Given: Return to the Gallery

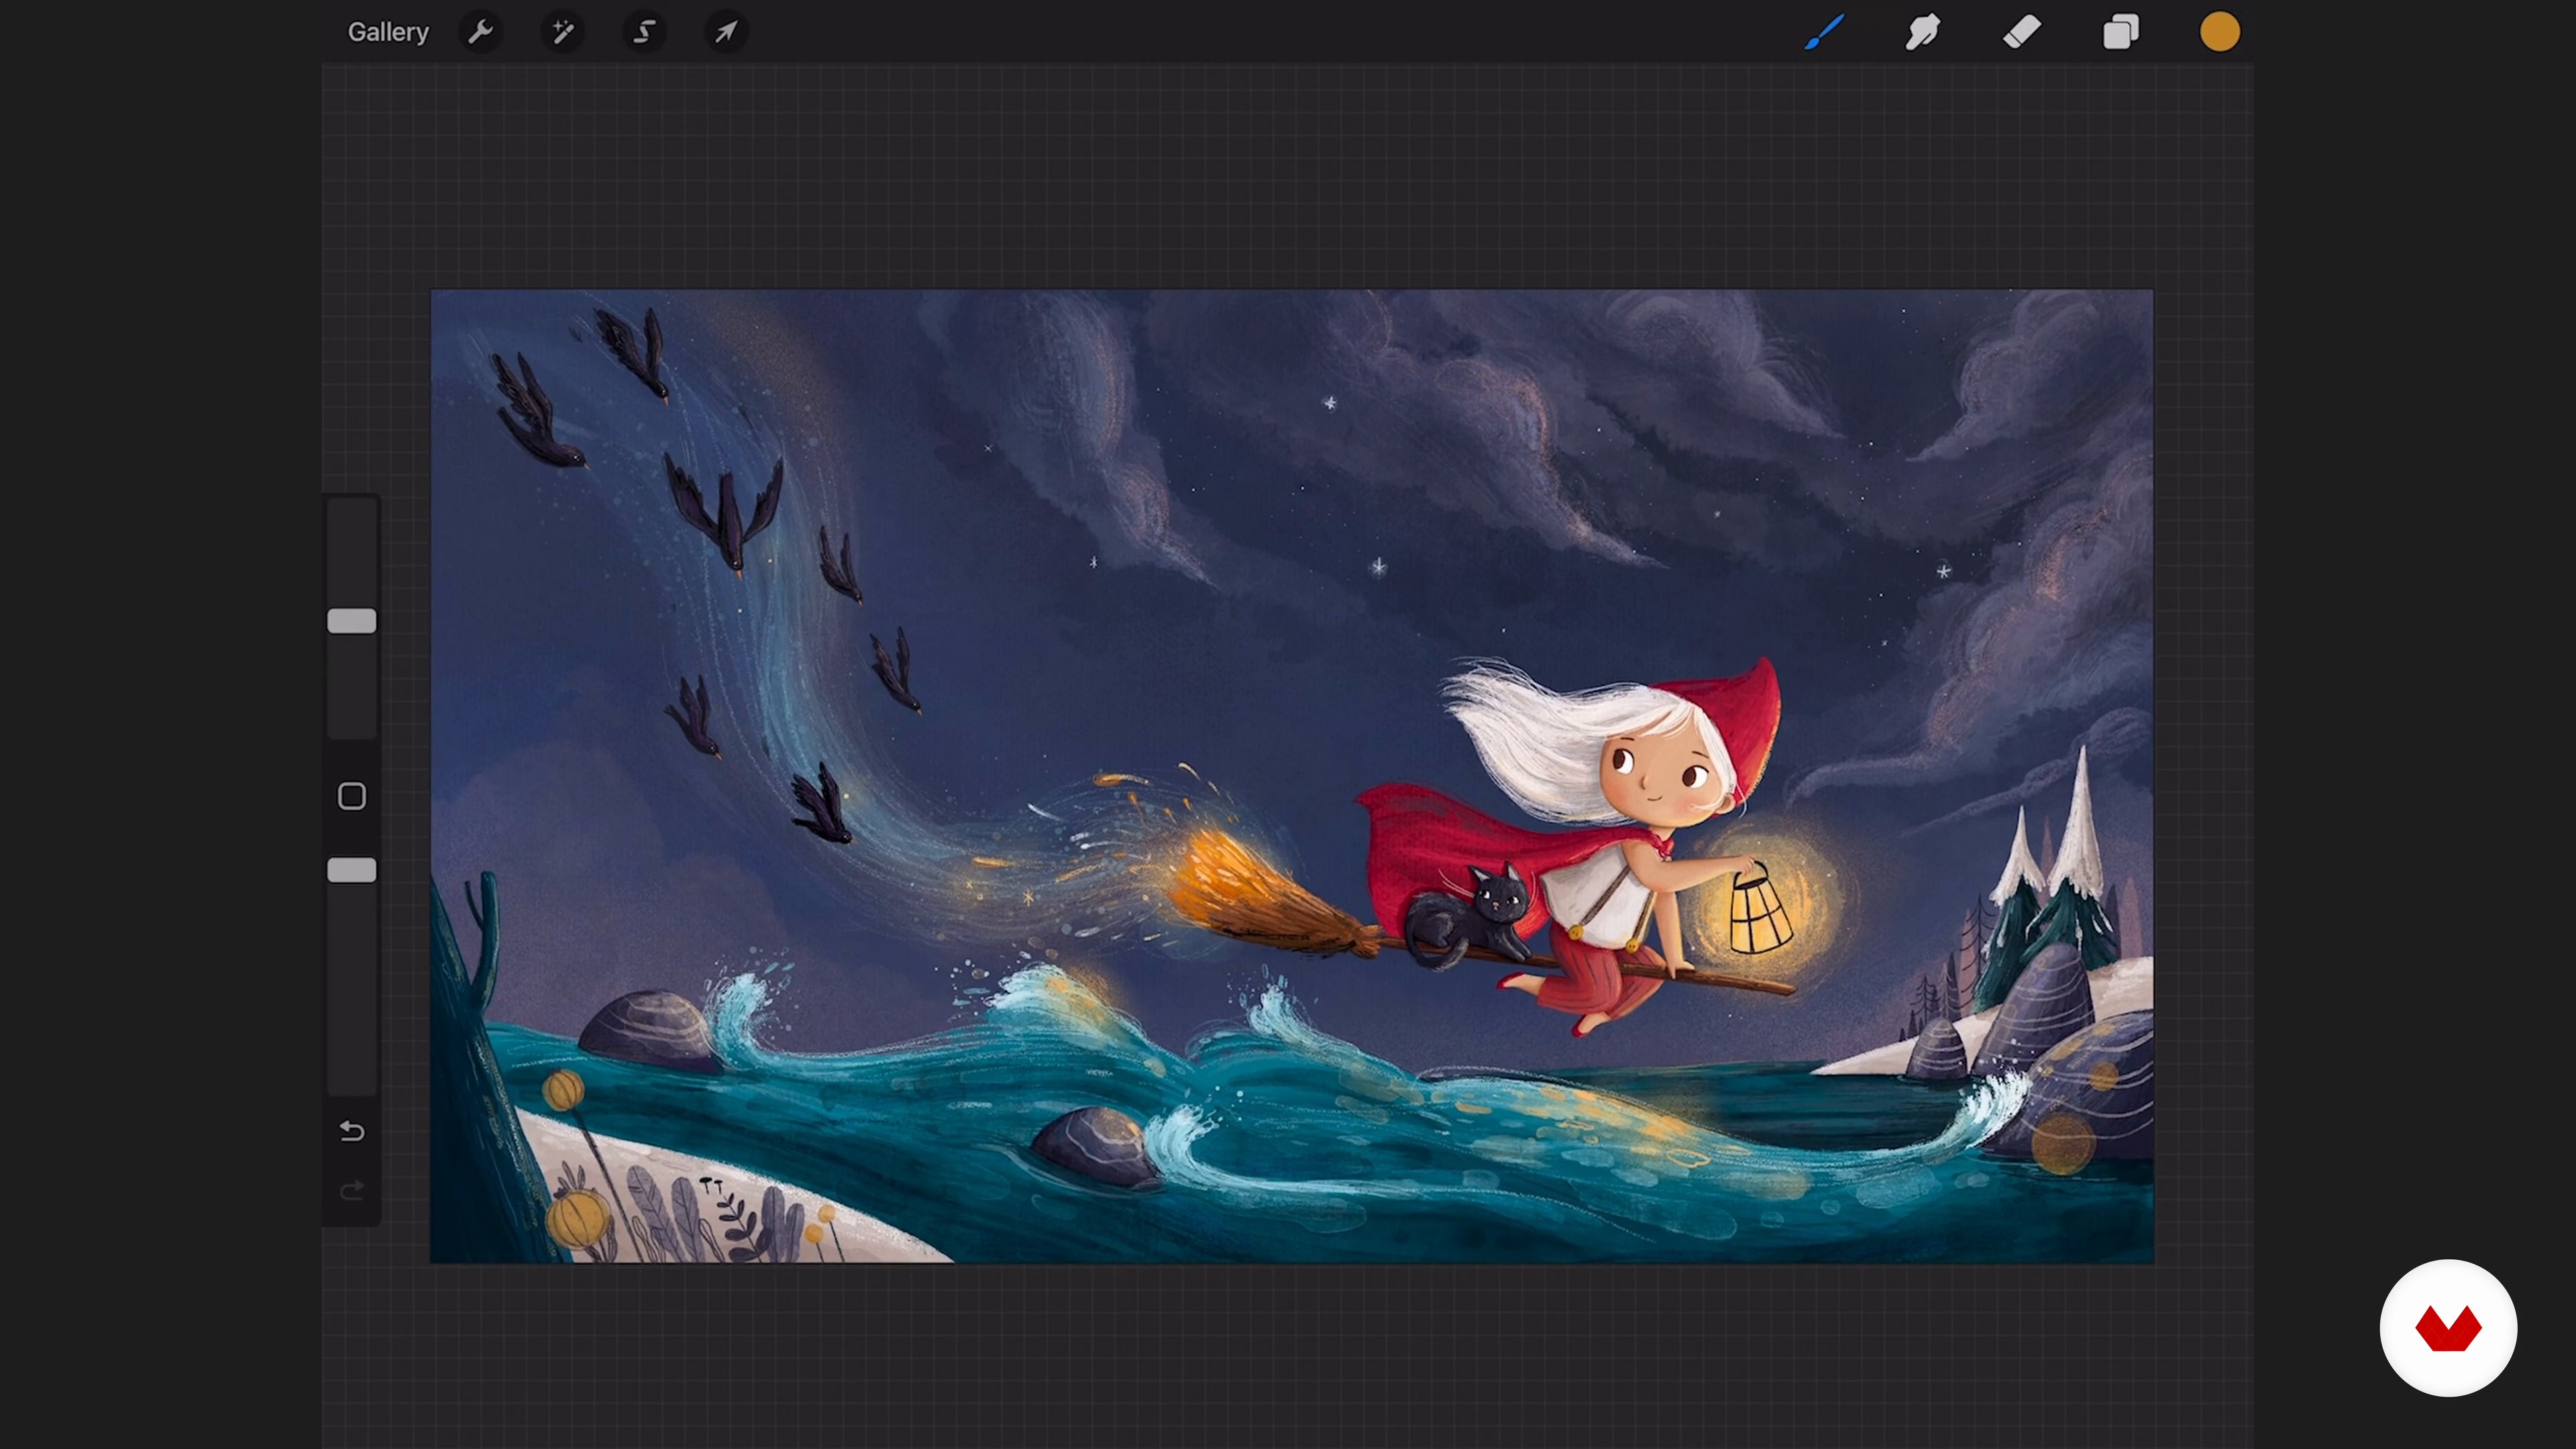Looking at the screenshot, I should [x=388, y=32].
